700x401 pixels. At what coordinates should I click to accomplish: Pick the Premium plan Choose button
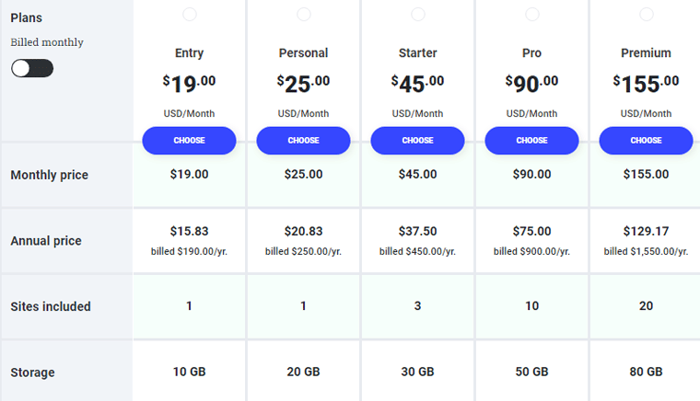point(646,141)
